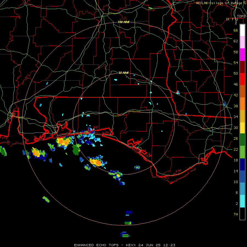Click the black TH swatch at scale bottom

pos(242,214)
